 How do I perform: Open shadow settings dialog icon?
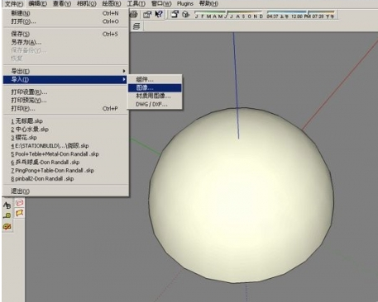tap(175, 14)
